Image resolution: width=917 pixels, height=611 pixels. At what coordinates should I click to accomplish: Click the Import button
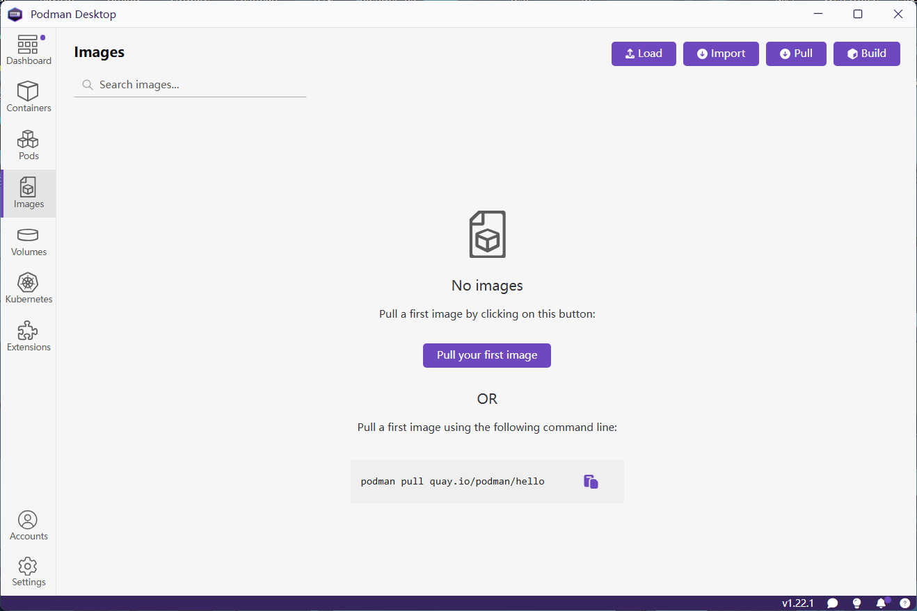pyautogui.click(x=721, y=54)
